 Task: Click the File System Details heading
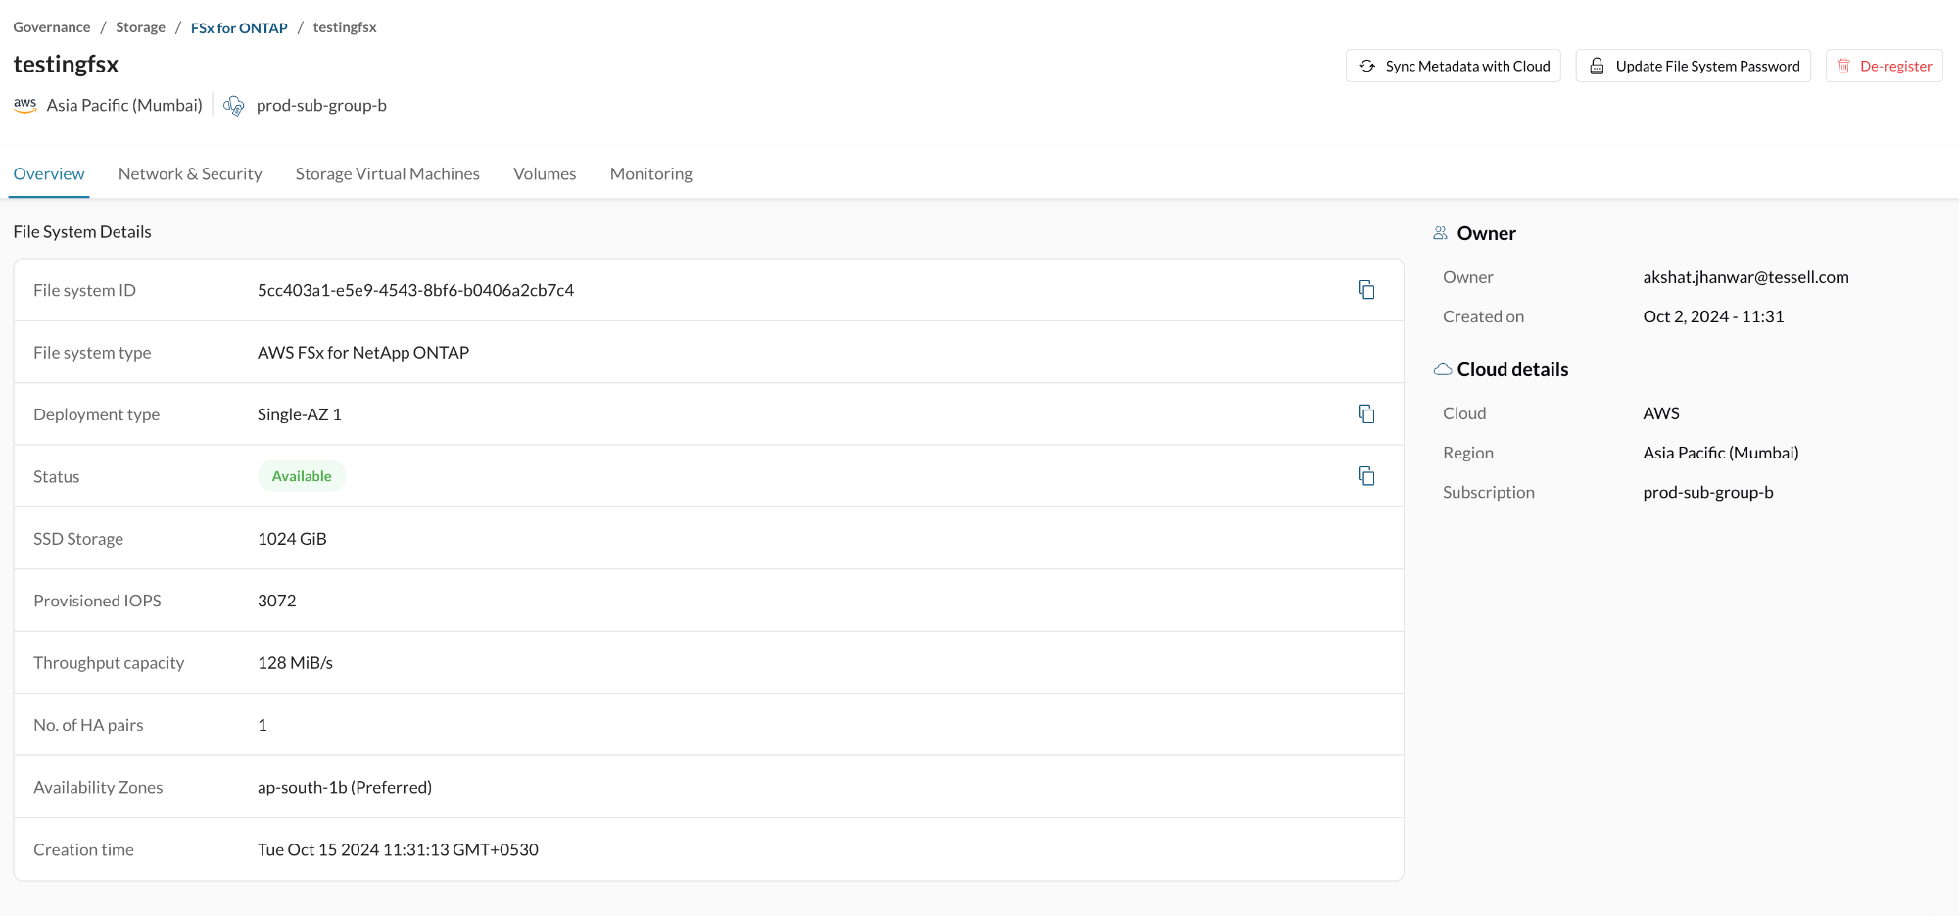point(82,231)
